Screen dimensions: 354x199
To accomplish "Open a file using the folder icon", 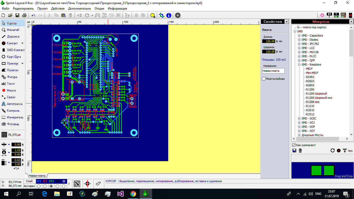I will [x=10, y=15].
